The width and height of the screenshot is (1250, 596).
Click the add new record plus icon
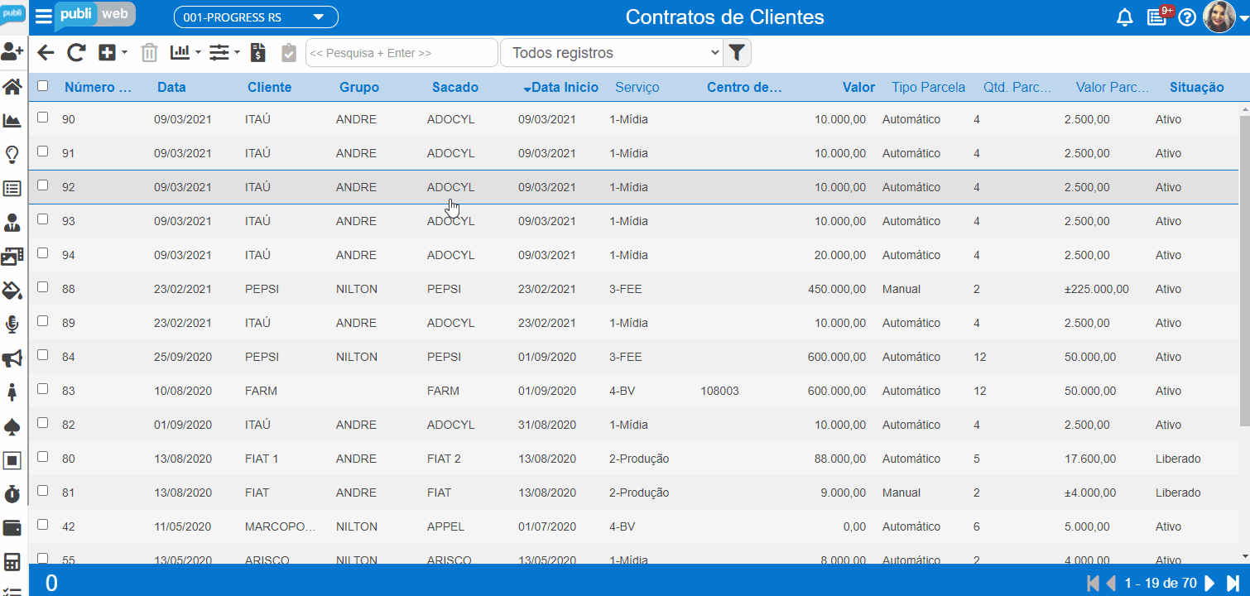(107, 53)
